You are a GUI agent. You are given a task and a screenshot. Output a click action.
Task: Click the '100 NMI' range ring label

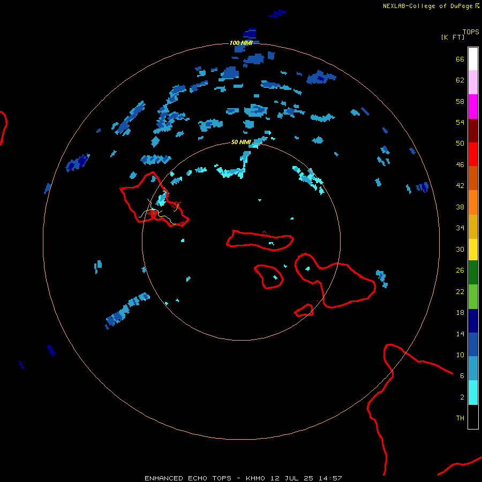point(241,43)
